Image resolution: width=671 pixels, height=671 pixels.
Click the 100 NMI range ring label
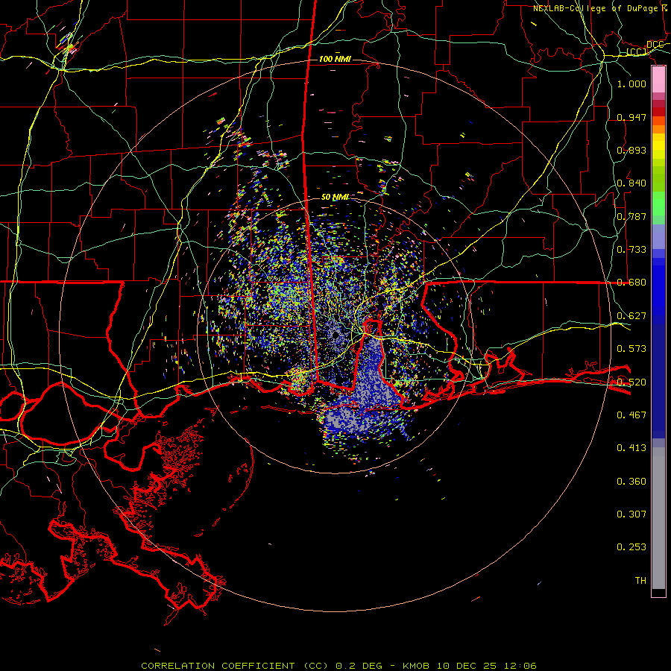coord(335,59)
